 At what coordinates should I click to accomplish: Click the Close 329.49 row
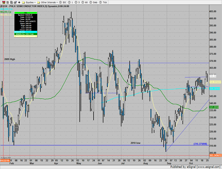click(x=26, y=30)
